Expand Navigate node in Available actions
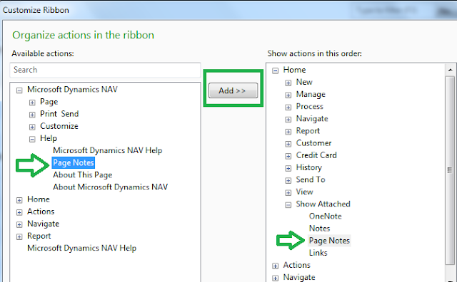 pos(19,225)
